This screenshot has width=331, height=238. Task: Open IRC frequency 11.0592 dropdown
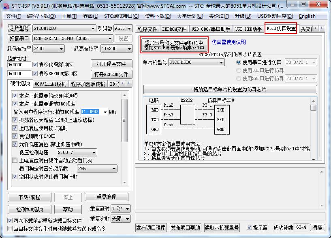tap(105, 112)
